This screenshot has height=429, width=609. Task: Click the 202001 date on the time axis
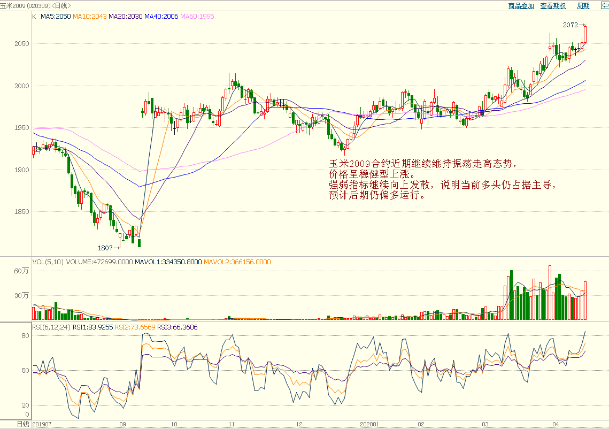[369, 424]
